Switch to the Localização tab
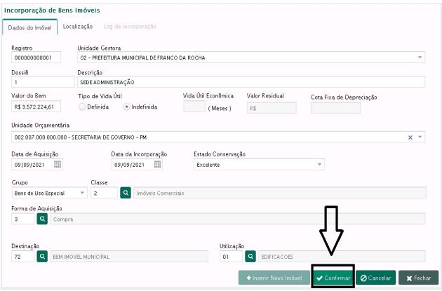Screen dimensions: 442x291 78,26
